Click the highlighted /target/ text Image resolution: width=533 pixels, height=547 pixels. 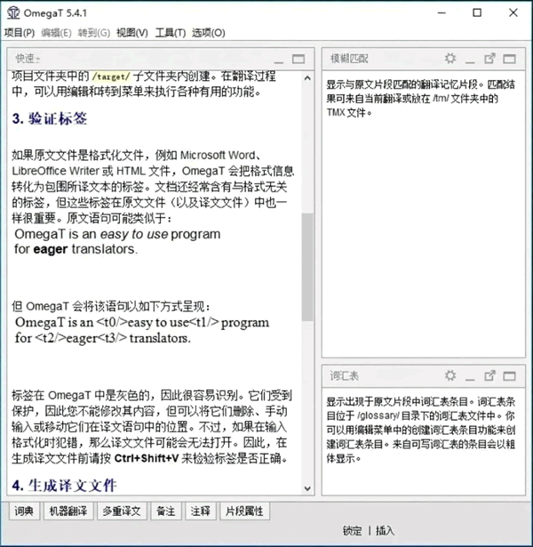(x=111, y=76)
